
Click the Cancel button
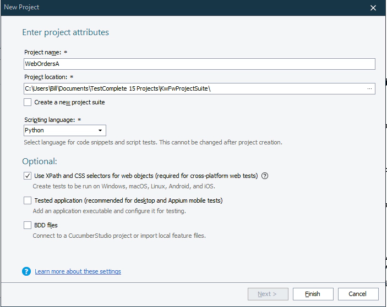tap(357, 294)
